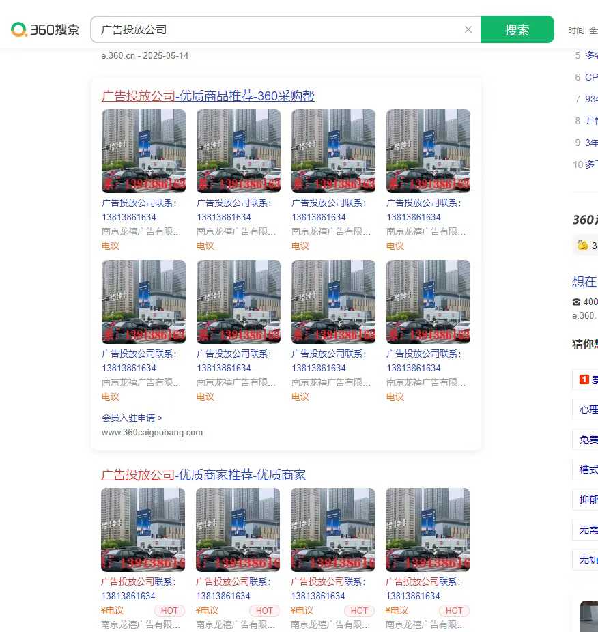Screen dimensions: 598x632
Task: Click the red number 1 badge in suggestions
Action: coord(584,379)
